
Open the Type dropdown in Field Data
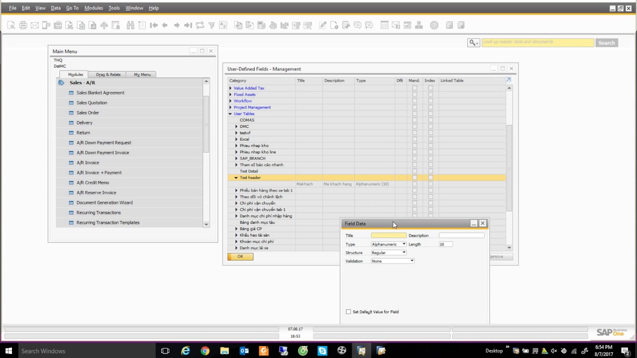coord(404,244)
